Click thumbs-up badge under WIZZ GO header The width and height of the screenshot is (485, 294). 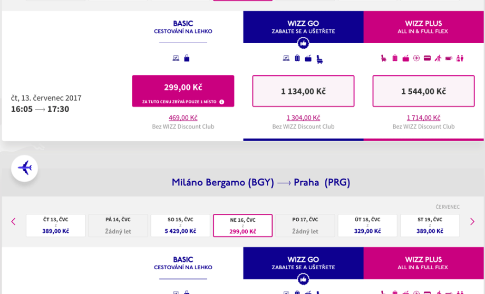(x=303, y=43)
